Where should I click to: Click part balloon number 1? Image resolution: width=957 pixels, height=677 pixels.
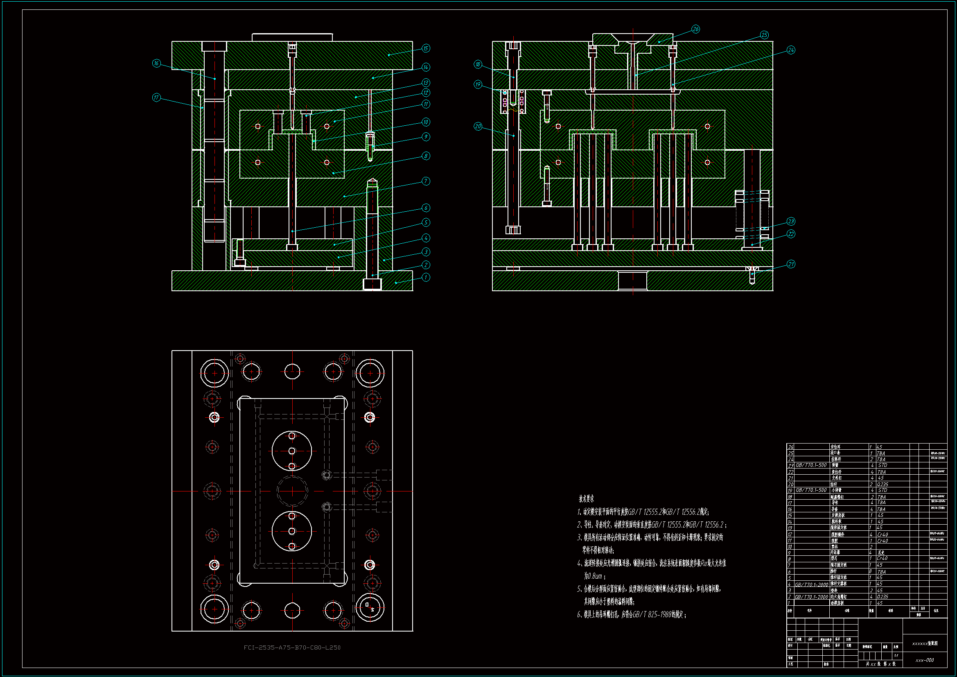tap(426, 277)
